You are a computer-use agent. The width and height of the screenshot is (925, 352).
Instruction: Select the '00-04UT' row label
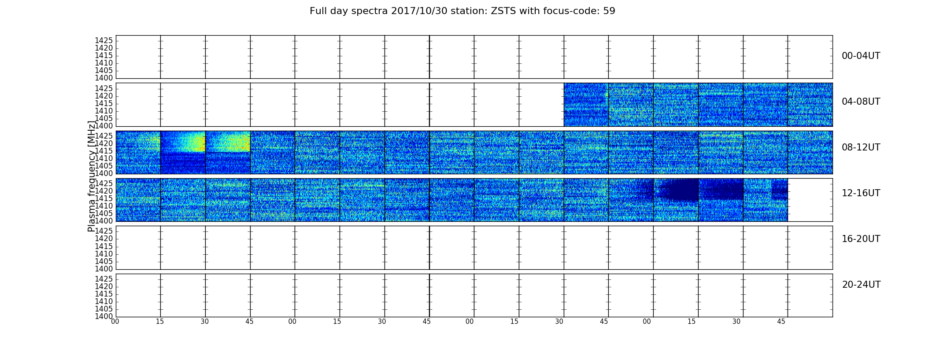coord(861,56)
